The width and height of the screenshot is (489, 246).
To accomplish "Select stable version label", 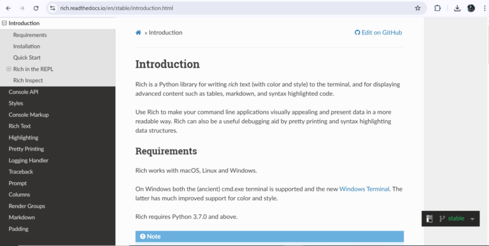I will pyautogui.click(x=456, y=219).
